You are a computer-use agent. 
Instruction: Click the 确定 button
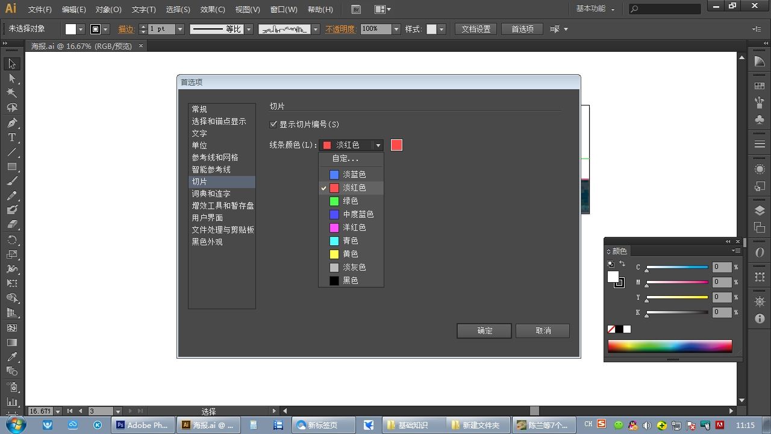point(484,330)
